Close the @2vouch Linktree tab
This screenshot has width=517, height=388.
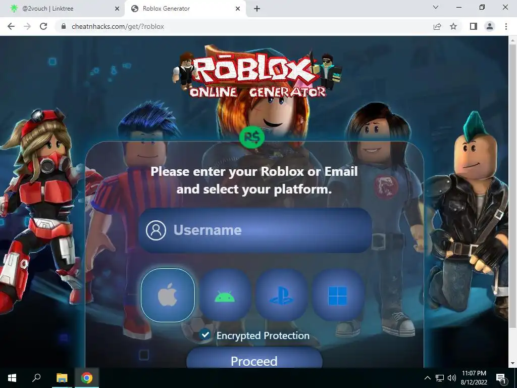(117, 9)
